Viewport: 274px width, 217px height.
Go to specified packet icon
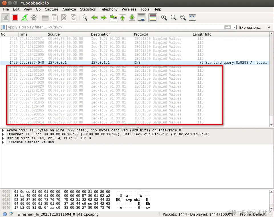(113, 18)
